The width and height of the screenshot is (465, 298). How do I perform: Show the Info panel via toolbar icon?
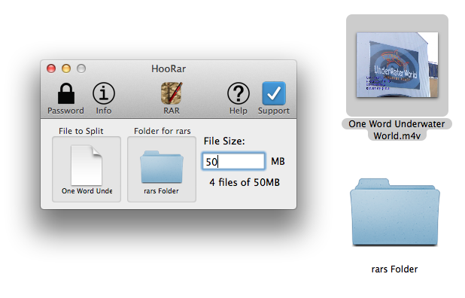point(104,94)
